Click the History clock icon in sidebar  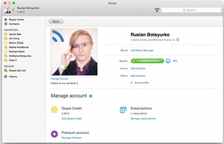click(6, 77)
